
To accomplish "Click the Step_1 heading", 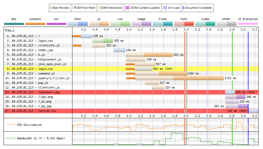I will [x=9, y=30].
